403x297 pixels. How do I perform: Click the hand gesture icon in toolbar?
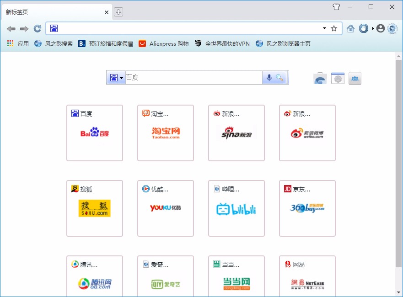click(x=363, y=28)
